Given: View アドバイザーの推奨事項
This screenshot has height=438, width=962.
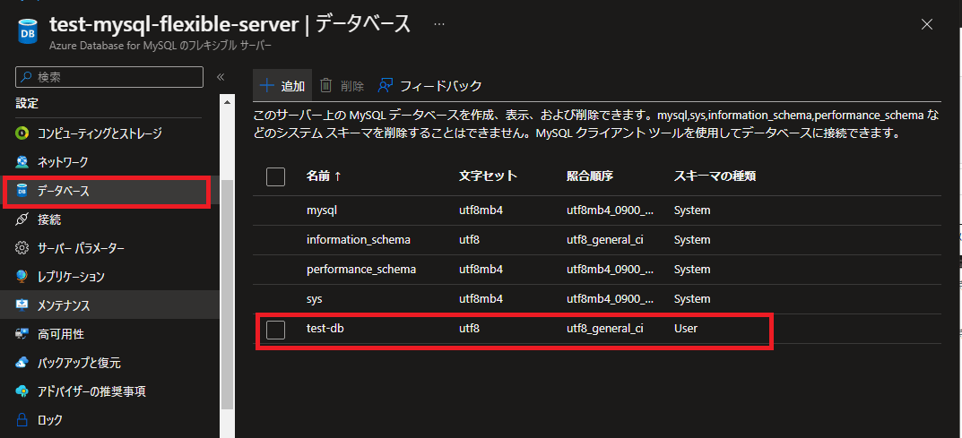Looking at the screenshot, I should pos(91,391).
